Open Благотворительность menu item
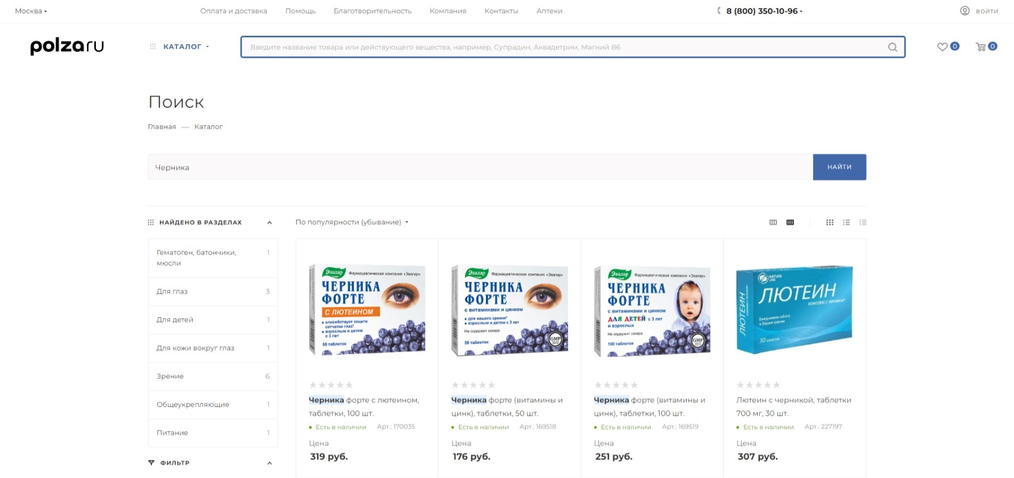The height and width of the screenshot is (478, 1014). click(x=373, y=11)
